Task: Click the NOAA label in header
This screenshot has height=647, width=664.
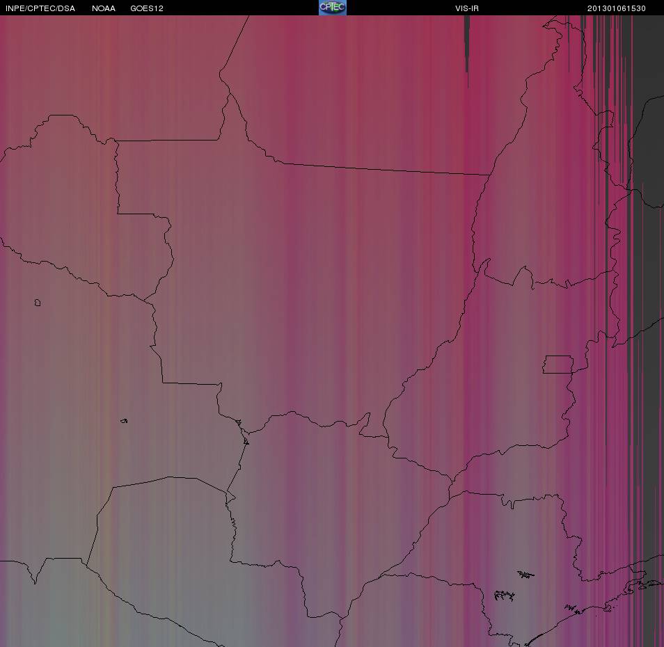Action: (103, 8)
